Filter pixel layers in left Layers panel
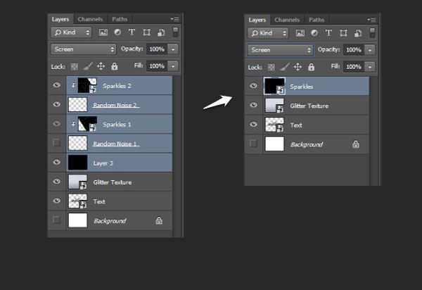Screen dimensions: 422x290 103,32
